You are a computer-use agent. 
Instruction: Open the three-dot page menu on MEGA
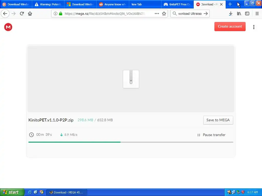tap(254, 27)
